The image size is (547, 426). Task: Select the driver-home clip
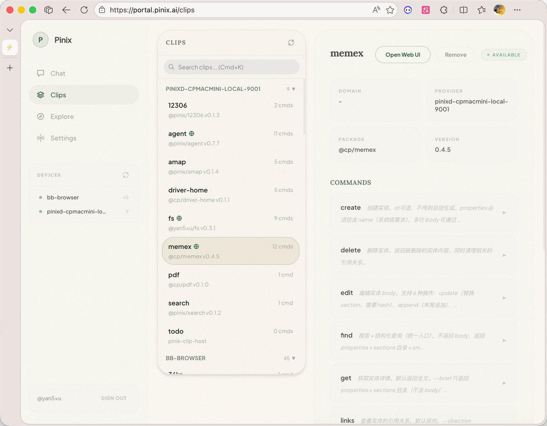click(x=231, y=195)
